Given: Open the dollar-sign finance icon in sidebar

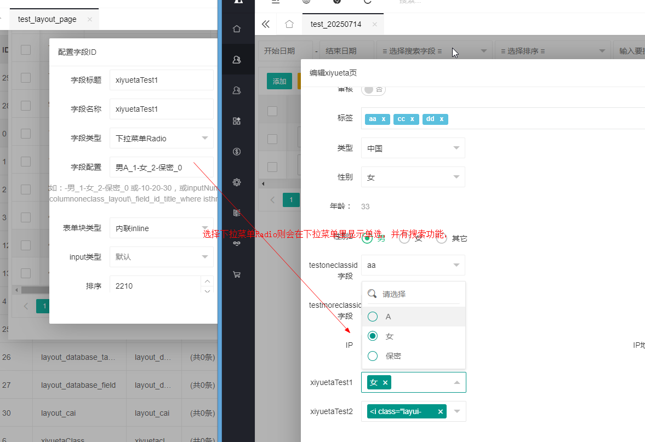Looking at the screenshot, I should pos(237,152).
